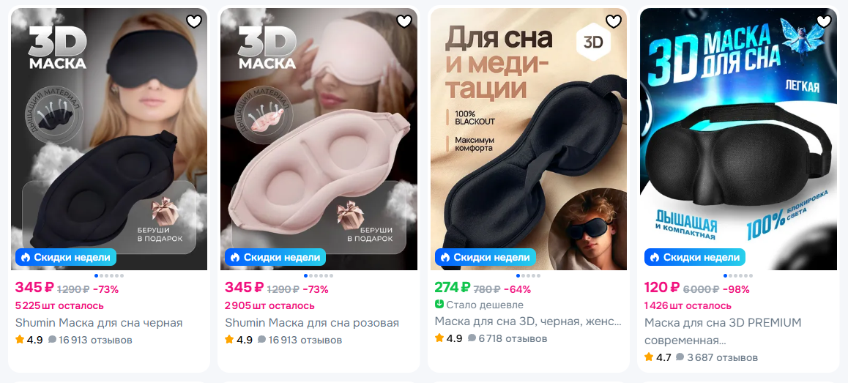Click star rating icon of black Shumin mask
Image resolution: width=848 pixels, height=383 pixels.
[x=20, y=340]
